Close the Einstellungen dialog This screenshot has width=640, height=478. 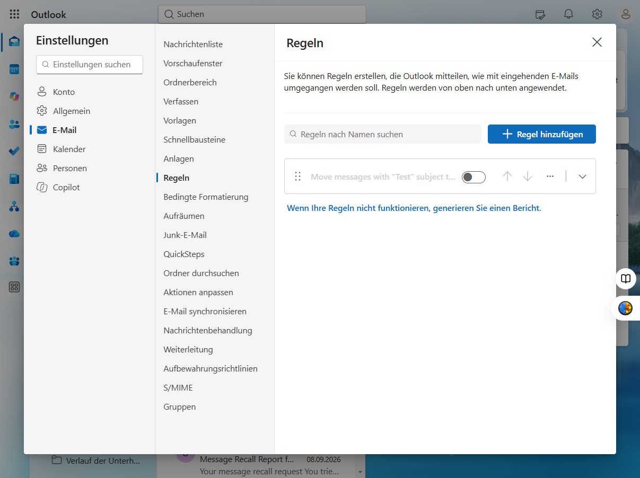pyautogui.click(x=597, y=42)
